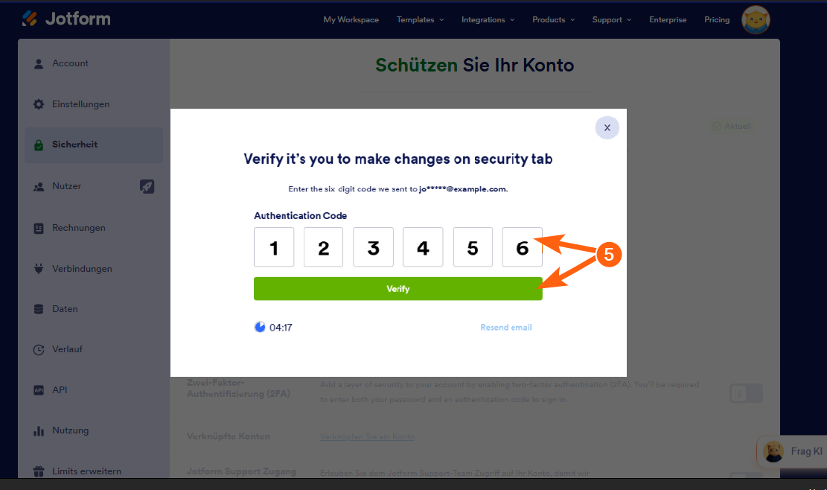Click the rocket upgrade icon beside Nutzer
The height and width of the screenshot is (490, 827).
point(147,186)
